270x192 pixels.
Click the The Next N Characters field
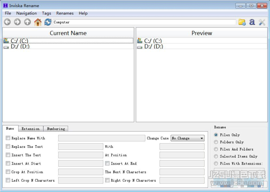(182, 172)
